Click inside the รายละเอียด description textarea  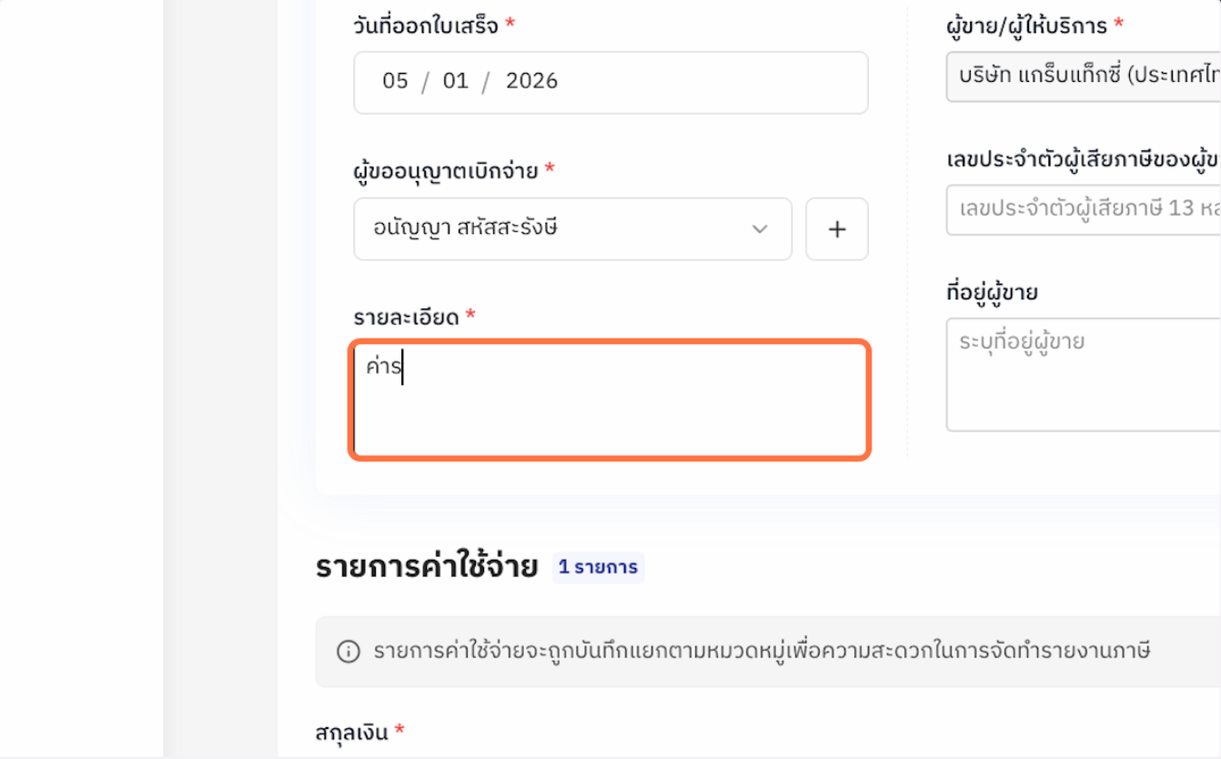point(610,400)
